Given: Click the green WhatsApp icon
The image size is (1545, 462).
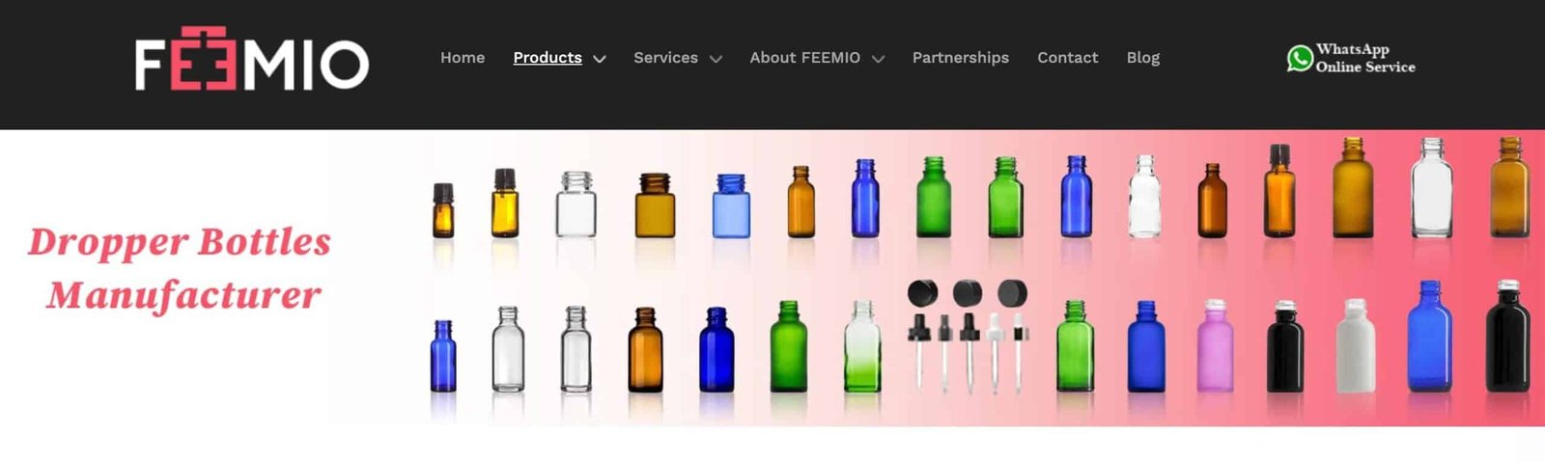Looking at the screenshot, I should [1300, 58].
